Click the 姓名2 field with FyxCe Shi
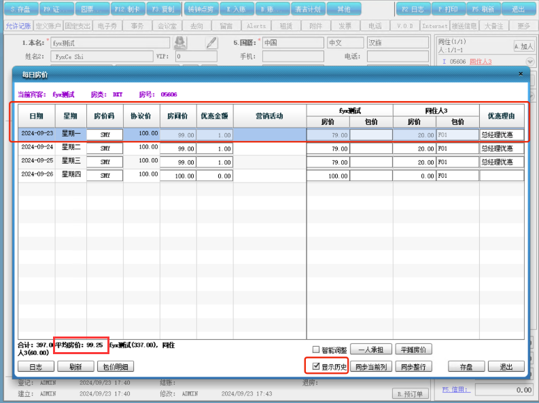 pyautogui.click(x=102, y=56)
